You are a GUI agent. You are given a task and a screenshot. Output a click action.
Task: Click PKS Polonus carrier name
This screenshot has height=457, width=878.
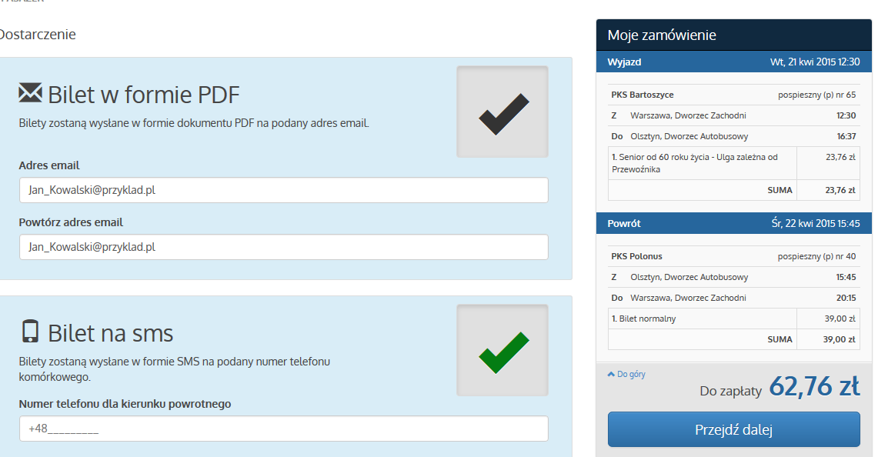636,256
